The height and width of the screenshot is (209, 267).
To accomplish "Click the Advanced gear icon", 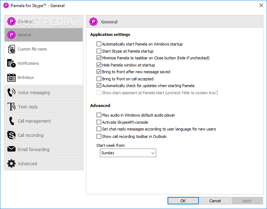I will pos(11,164).
